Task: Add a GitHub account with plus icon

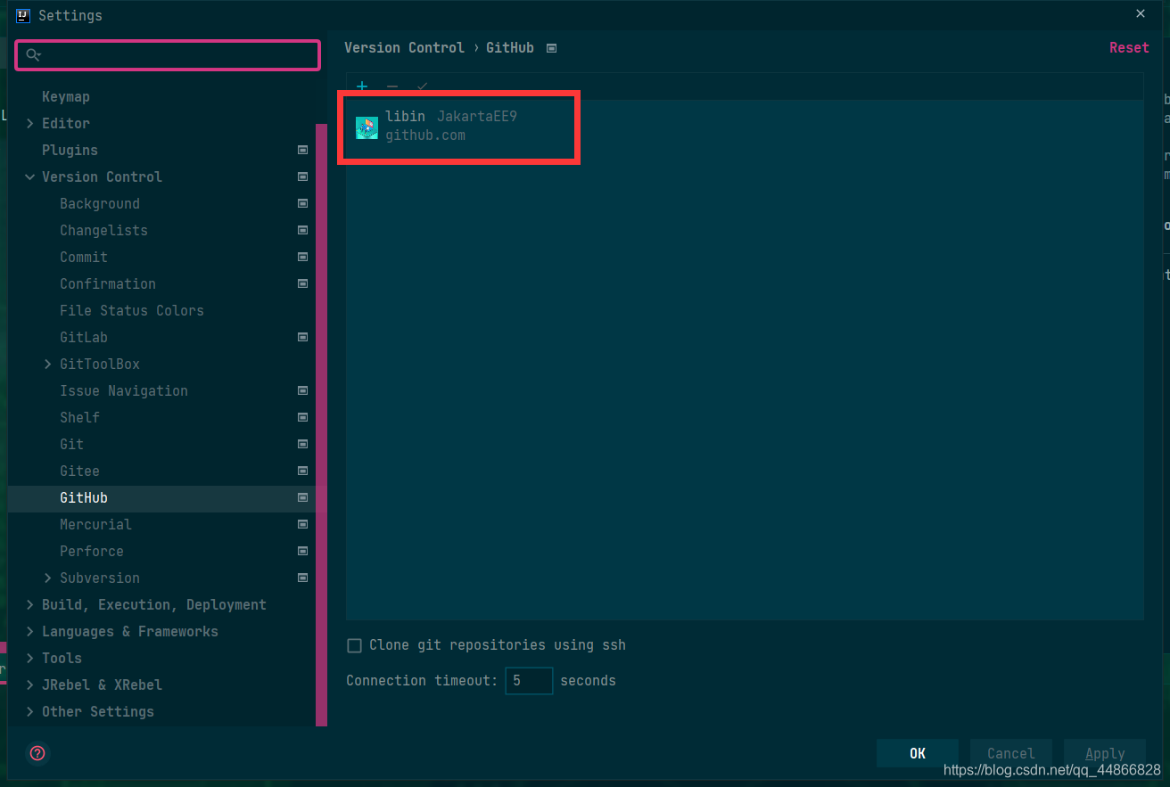Action: point(362,86)
